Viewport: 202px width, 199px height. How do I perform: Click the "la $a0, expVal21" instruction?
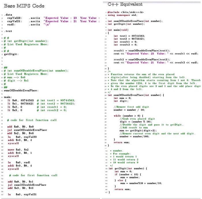pyautogui.click(x=22, y=194)
